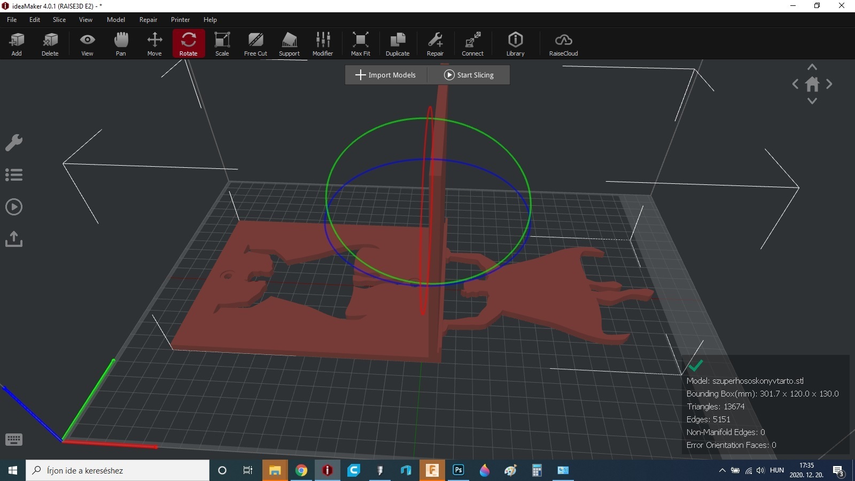This screenshot has width=855, height=481.
Task: Reset view with the home icon
Action: coord(812,84)
